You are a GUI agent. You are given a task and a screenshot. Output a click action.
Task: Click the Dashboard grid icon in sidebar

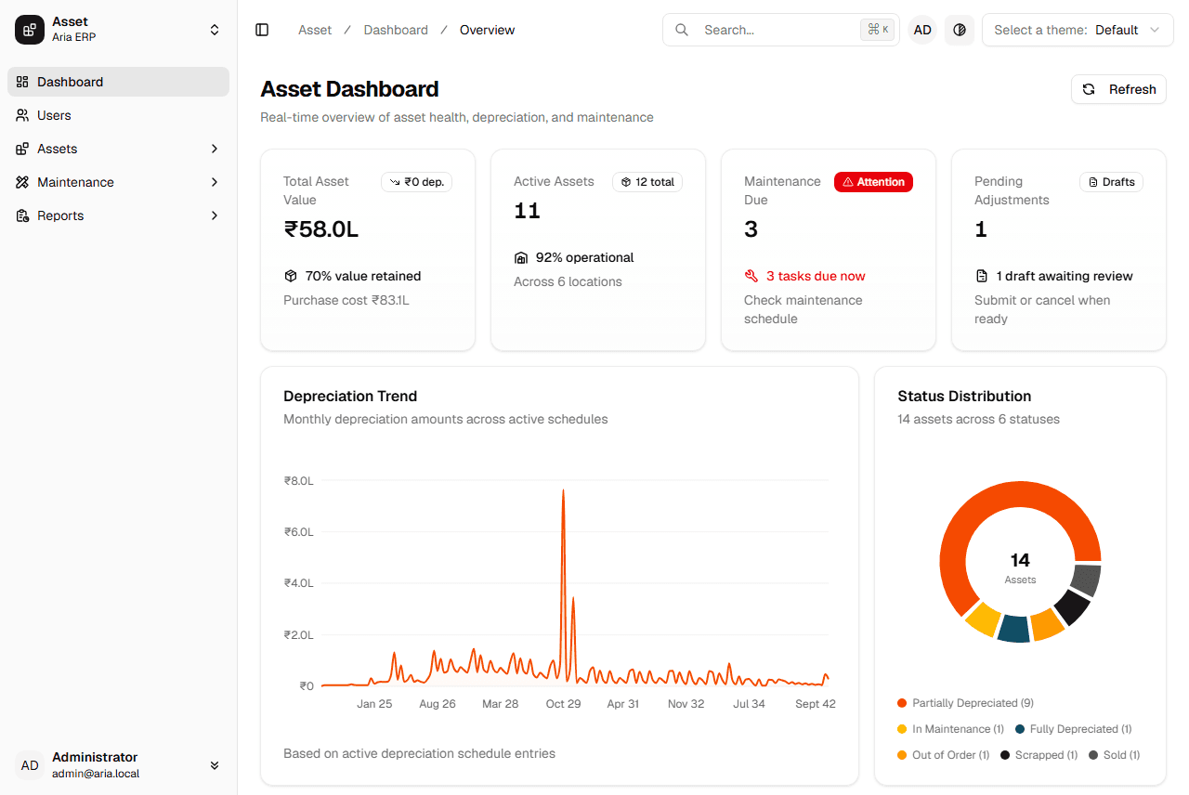click(x=22, y=82)
